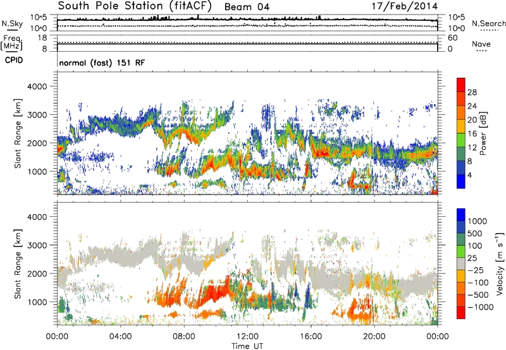The width and height of the screenshot is (506, 350).
Task: Select the '24' Power colorbar tick
Action: pyautogui.click(x=472, y=106)
